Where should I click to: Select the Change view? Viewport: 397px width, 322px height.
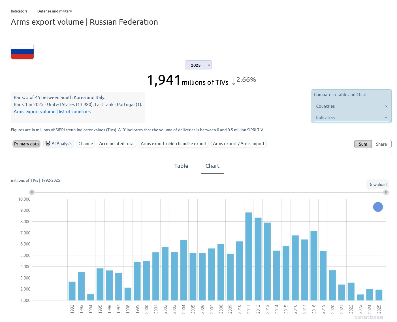pyautogui.click(x=86, y=144)
